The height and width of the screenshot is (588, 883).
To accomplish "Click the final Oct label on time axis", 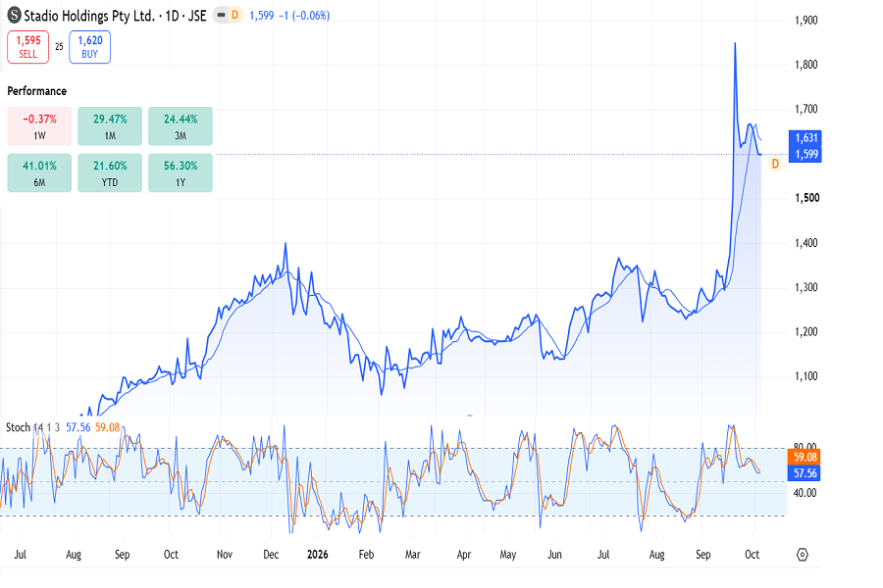I will point(752,555).
